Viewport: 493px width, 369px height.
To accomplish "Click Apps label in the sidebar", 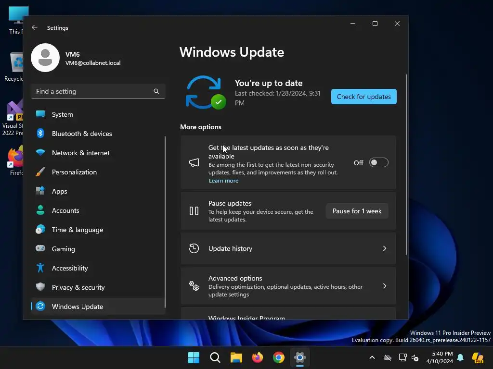I will pos(59,191).
